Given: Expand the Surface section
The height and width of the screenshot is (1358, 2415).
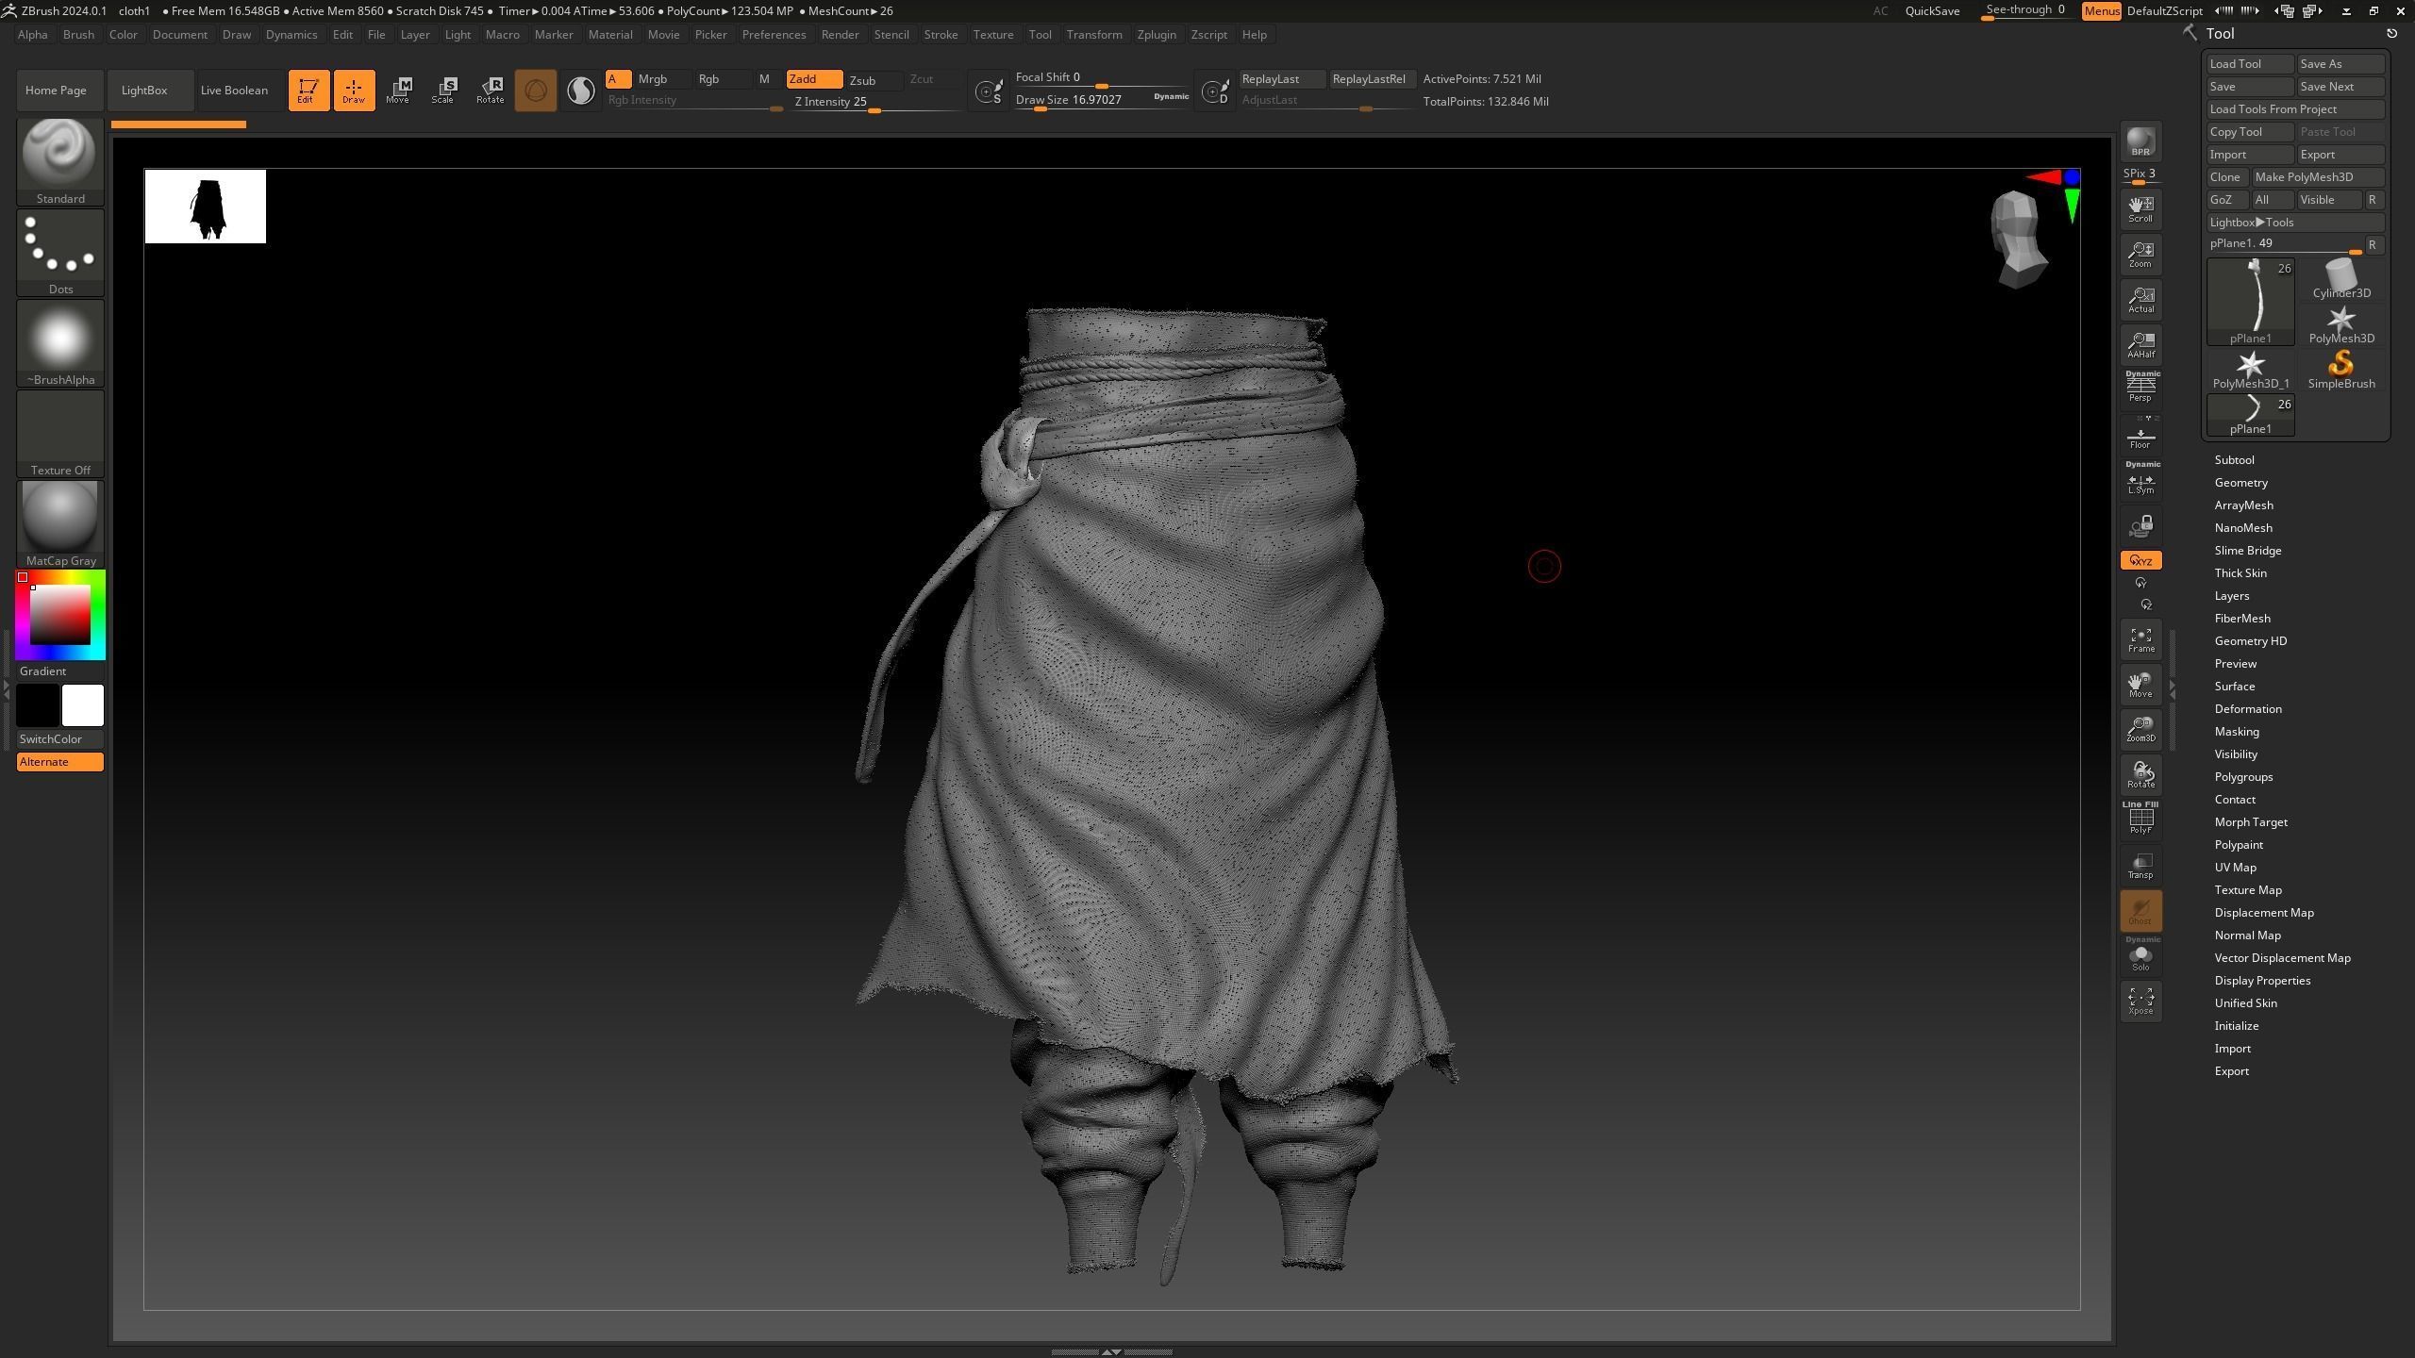Looking at the screenshot, I should click(2235, 687).
